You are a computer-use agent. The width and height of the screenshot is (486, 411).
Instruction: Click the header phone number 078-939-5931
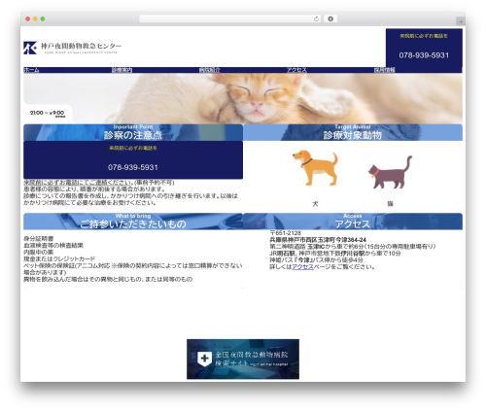424,55
